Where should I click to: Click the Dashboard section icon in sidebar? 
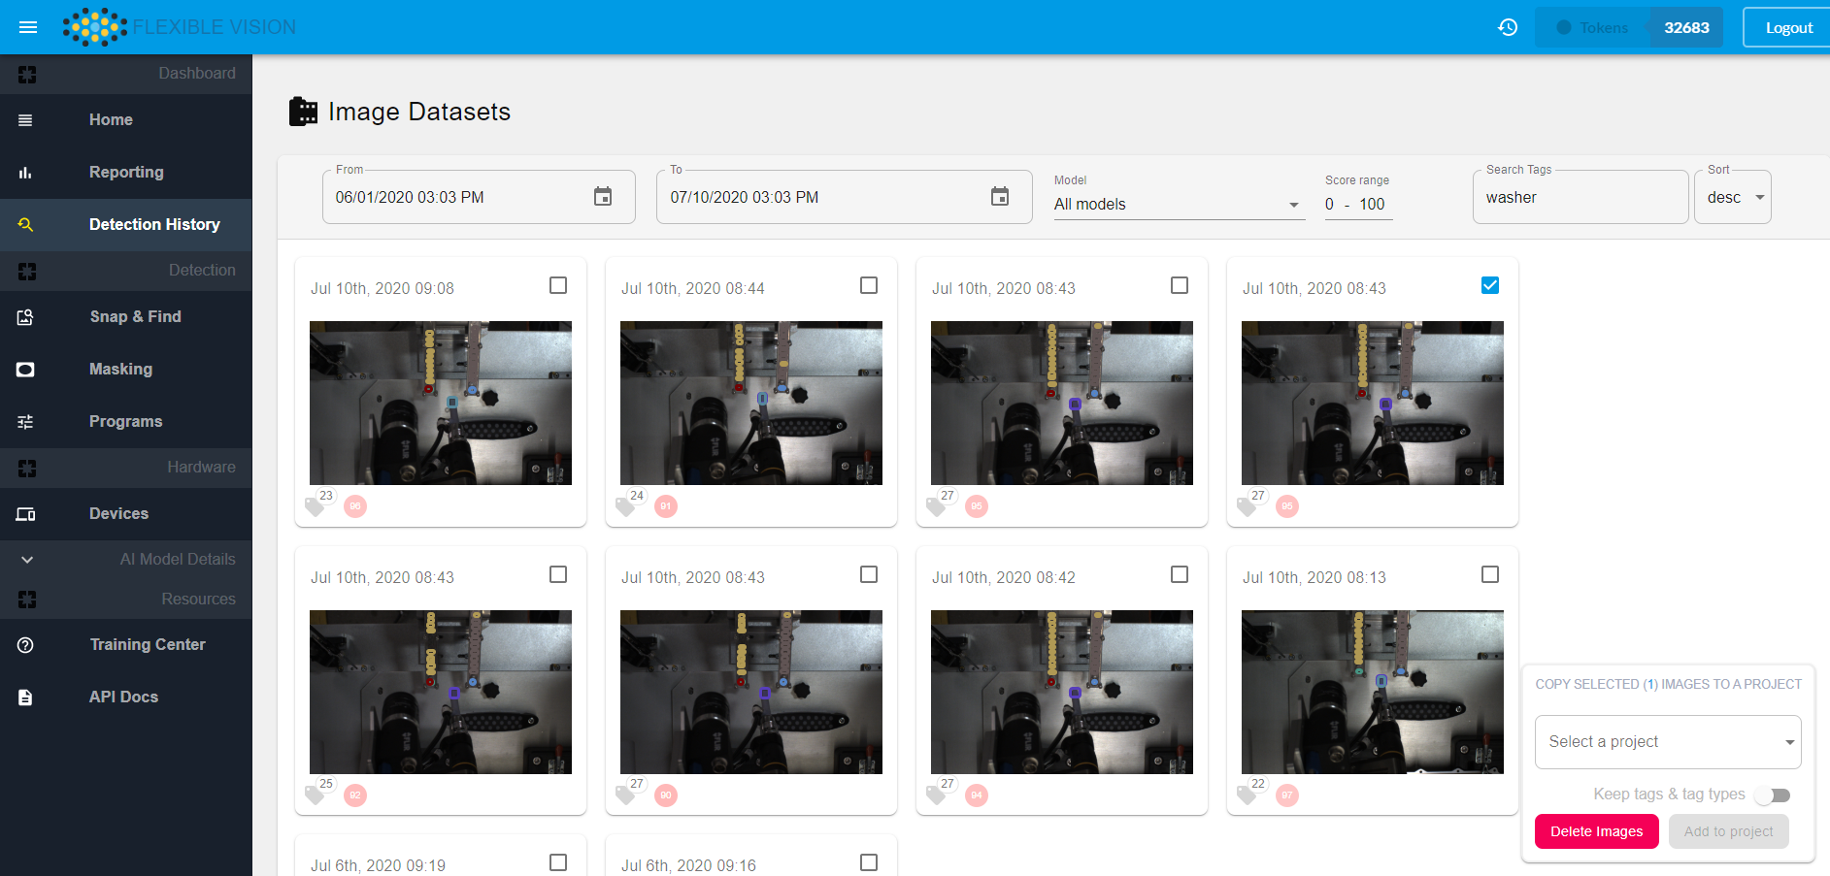27,75
